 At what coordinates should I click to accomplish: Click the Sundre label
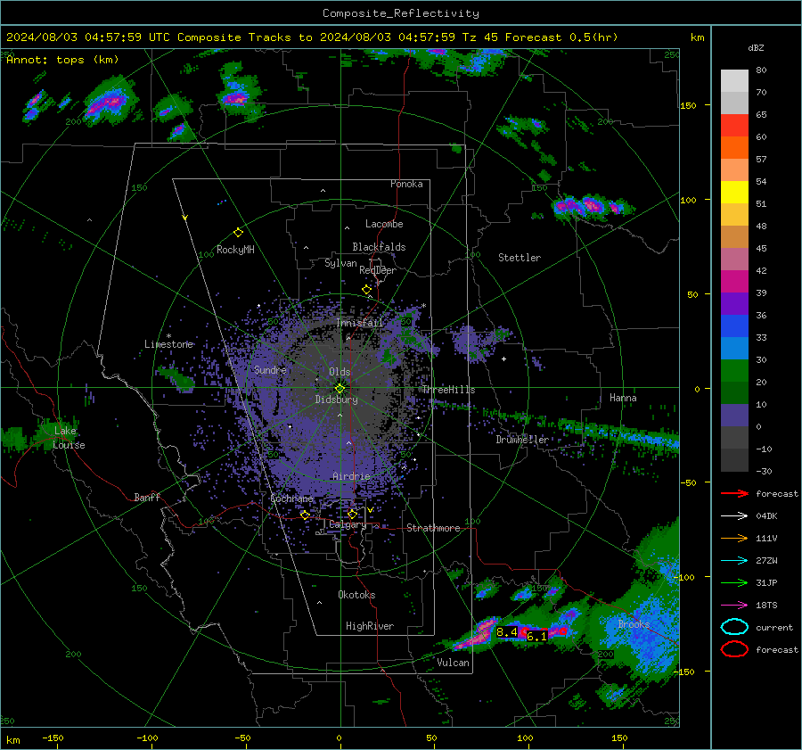point(270,369)
